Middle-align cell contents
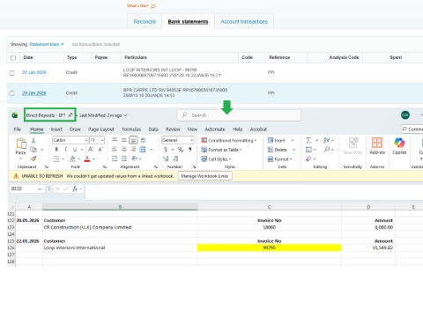Image resolution: width=423 pixels, height=317 pixels. [x=124, y=140]
